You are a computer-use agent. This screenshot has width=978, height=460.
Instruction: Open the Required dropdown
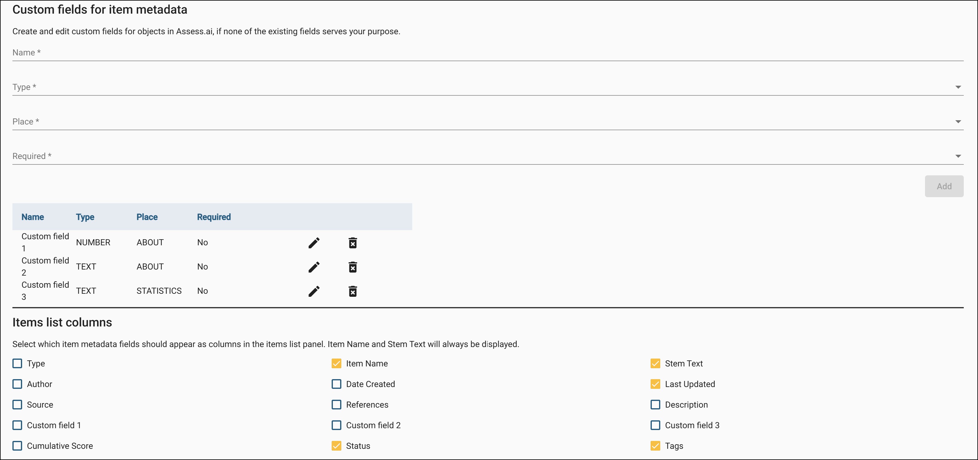[x=488, y=156]
